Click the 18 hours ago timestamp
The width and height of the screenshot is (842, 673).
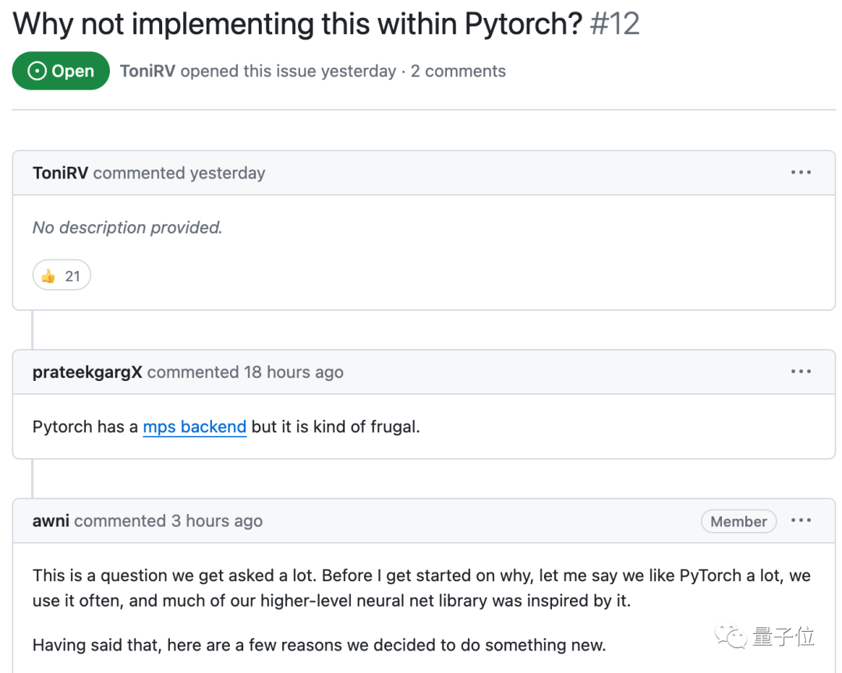(294, 372)
